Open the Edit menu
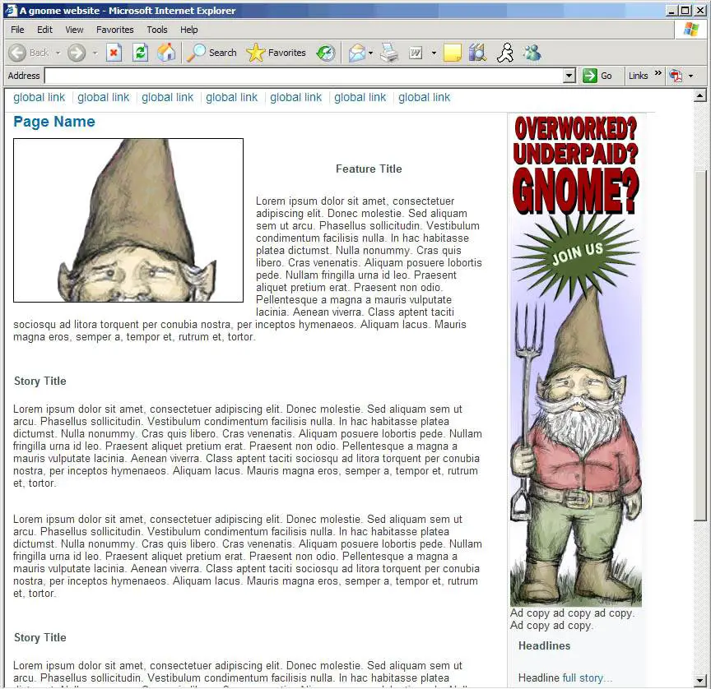The image size is (711, 689). 45,30
